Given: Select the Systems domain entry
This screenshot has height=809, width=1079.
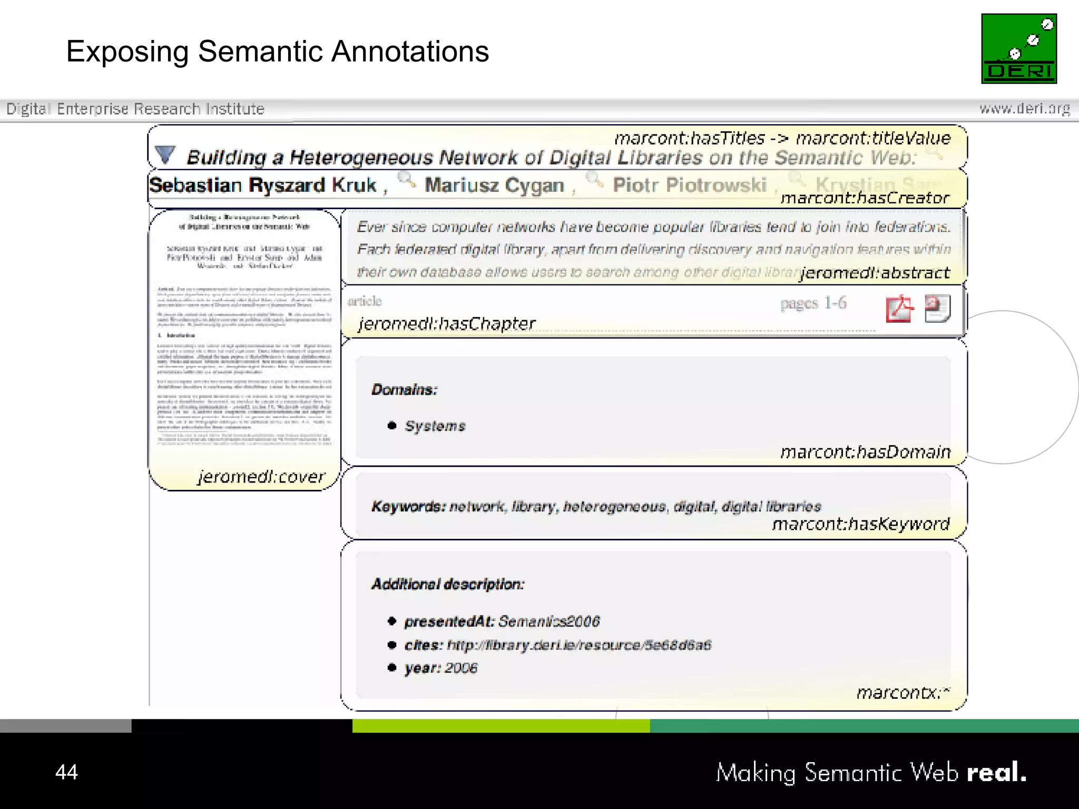Looking at the screenshot, I should pyautogui.click(x=435, y=426).
